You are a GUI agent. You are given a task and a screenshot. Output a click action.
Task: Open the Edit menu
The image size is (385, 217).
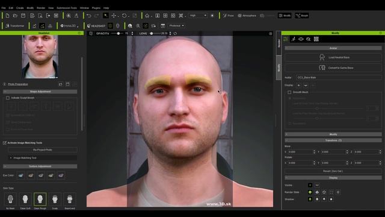click(11, 8)
